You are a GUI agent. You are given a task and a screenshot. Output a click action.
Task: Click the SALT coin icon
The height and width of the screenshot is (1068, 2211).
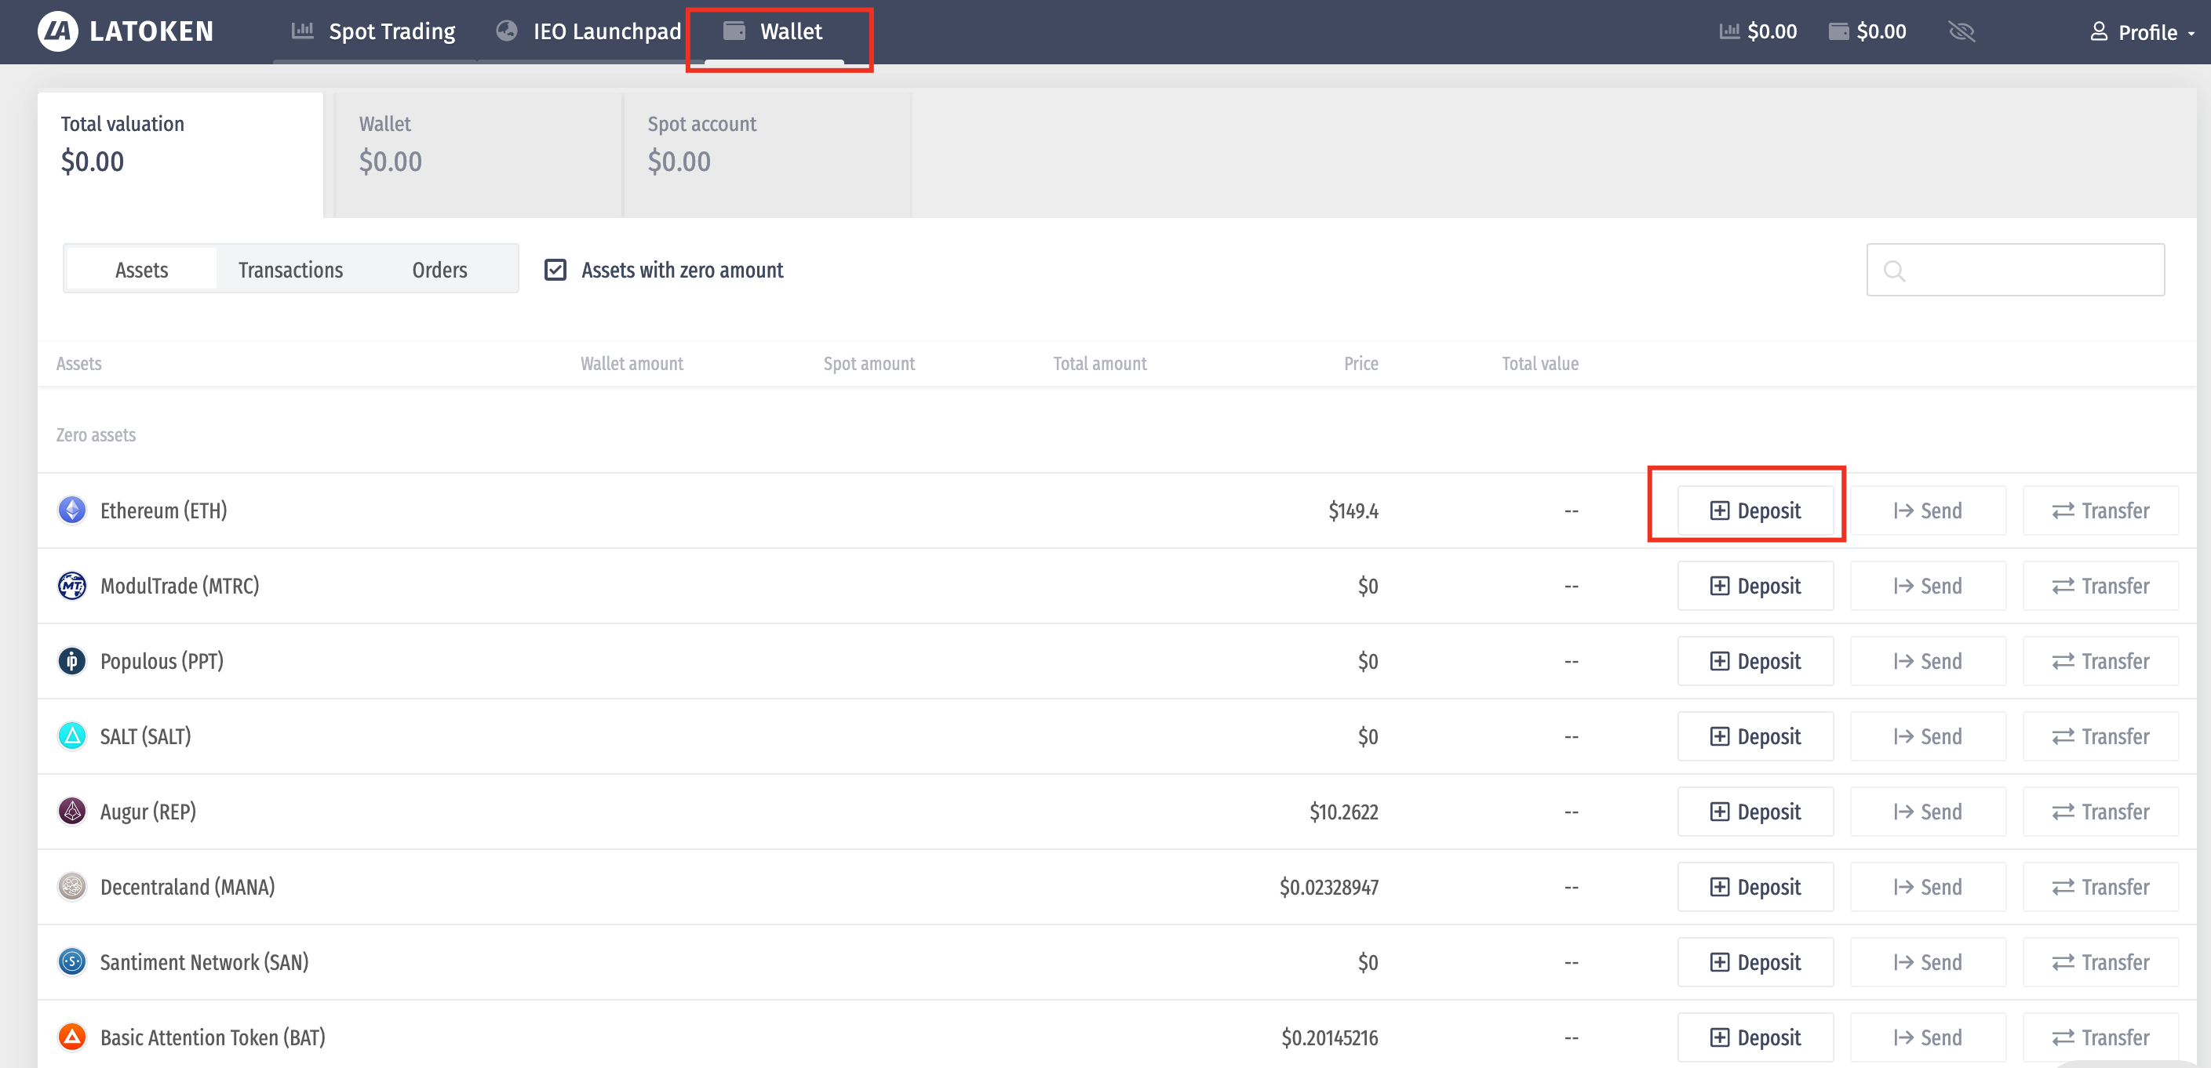coord(72,736)
